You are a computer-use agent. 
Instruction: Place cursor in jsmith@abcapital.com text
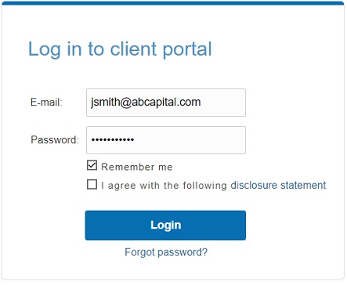coord(146,102)
